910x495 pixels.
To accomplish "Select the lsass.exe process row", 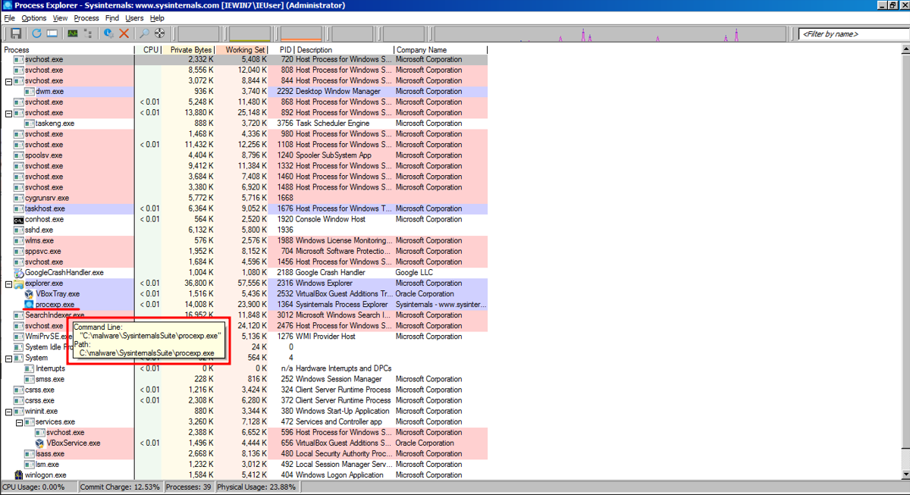I will (244, 453).
